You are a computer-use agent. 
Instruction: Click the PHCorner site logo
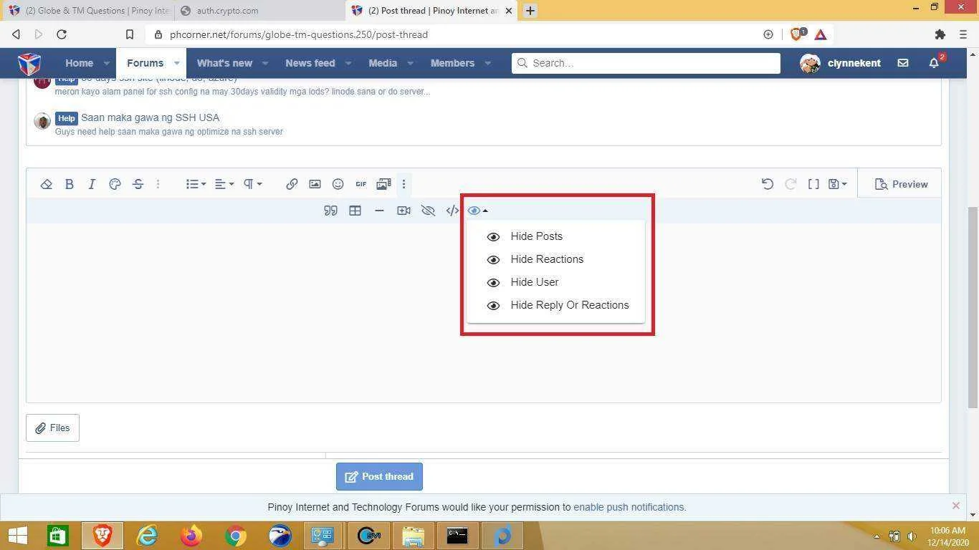29,64
